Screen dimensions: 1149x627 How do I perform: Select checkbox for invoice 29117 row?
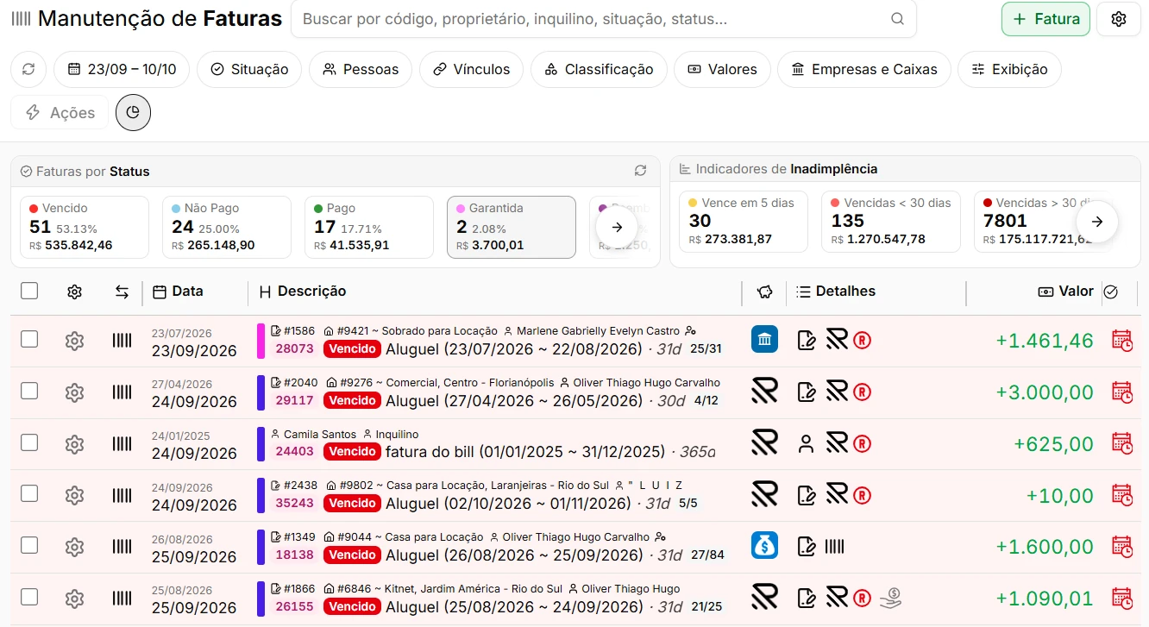tap(29, 391)
